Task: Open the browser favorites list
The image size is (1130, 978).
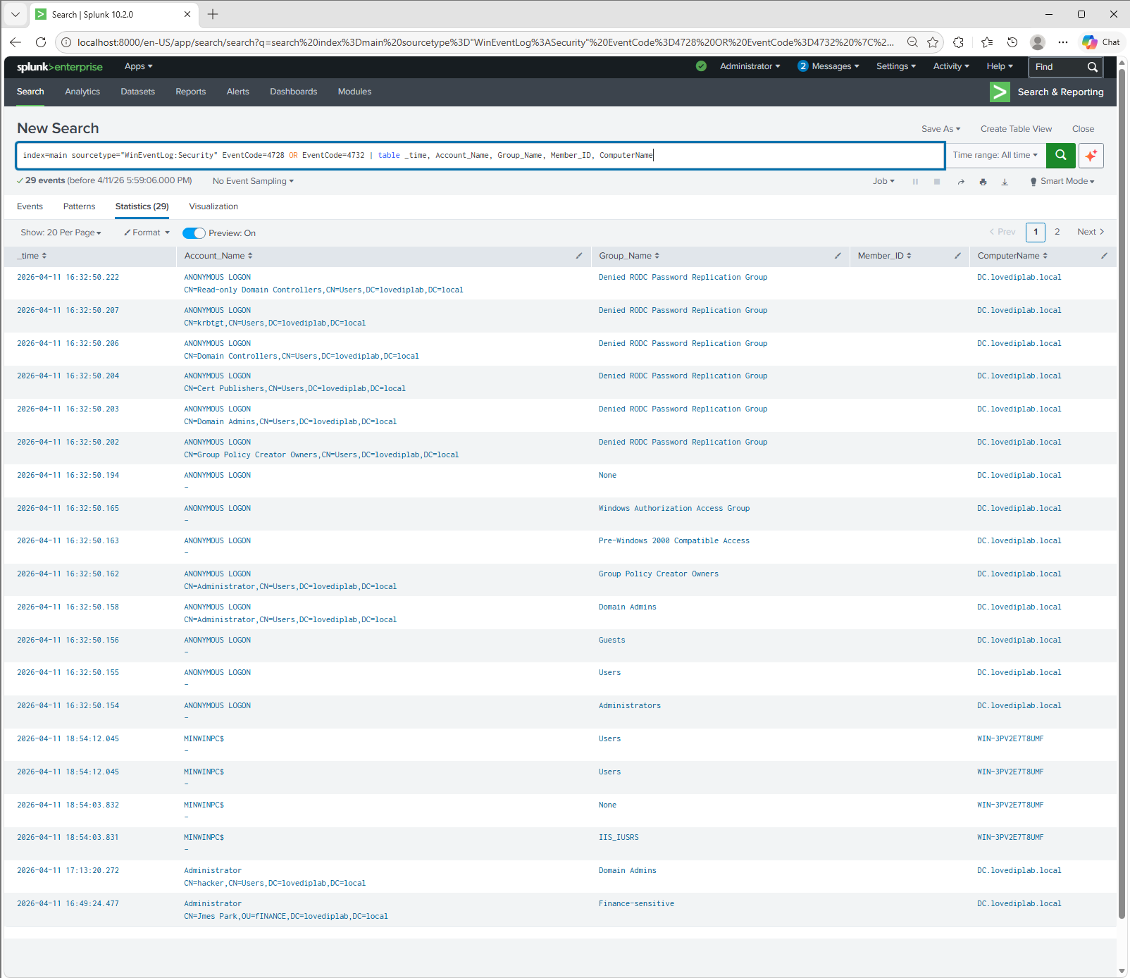Action: 987,42
